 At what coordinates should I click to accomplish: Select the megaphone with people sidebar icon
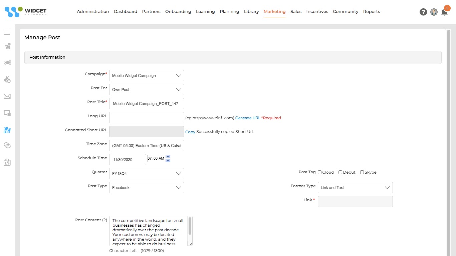point(7,63)
